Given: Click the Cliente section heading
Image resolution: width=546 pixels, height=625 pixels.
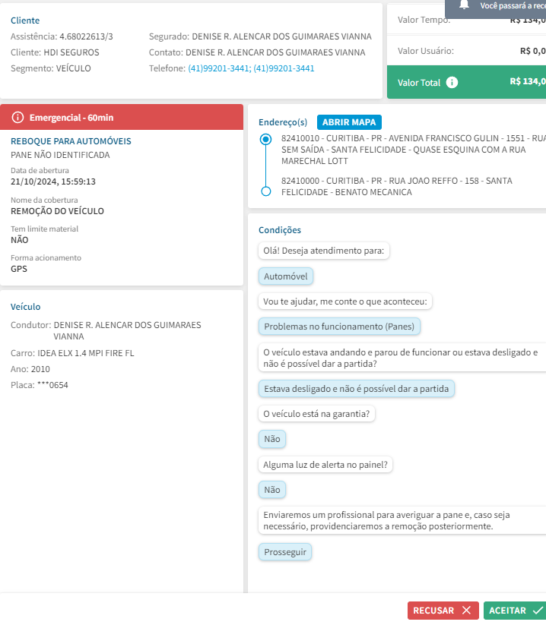Looking at the screenshot, I should [x=25, y=21].
